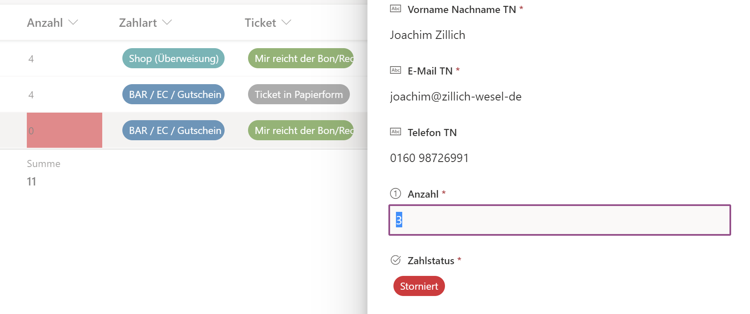Select BAR / EC / Gutschein in second row
750x314 pixels.
(x=173, y=95)
